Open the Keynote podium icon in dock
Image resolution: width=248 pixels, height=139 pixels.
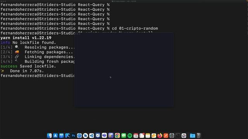tap(61, 136)
